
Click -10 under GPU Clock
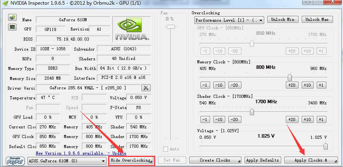pyautogui.click(x=219, y=51)
